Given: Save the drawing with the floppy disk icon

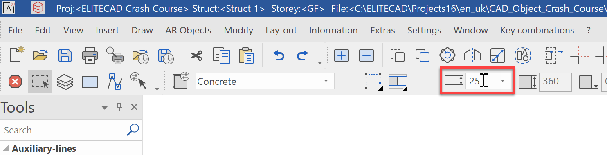Looking at the screenshot, I should tap(65, 55).
